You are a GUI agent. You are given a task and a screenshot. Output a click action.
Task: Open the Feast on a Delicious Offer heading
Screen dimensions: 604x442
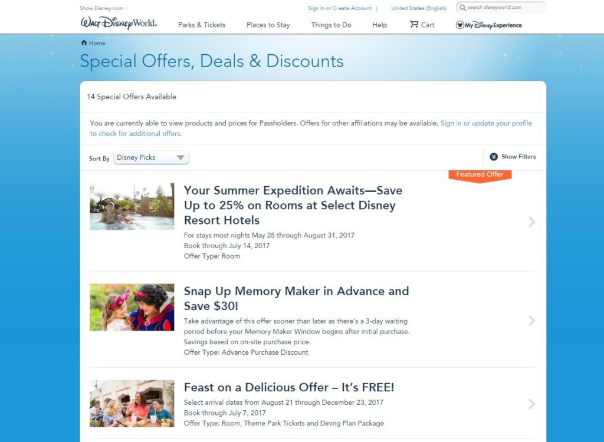coord(289,387)
